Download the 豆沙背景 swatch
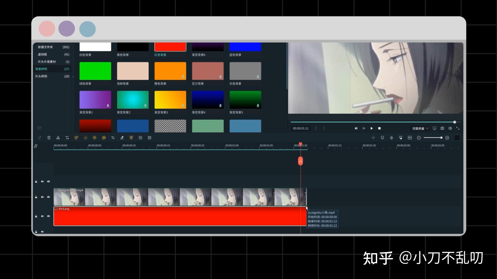Viewport: 497px width, 279px height. [220, 77]
